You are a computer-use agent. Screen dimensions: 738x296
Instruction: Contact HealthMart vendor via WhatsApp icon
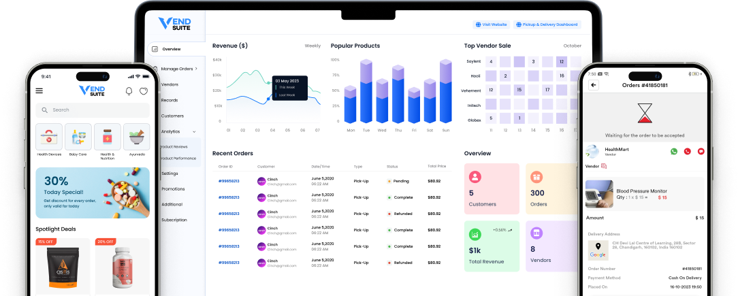[x=674, y=151]
